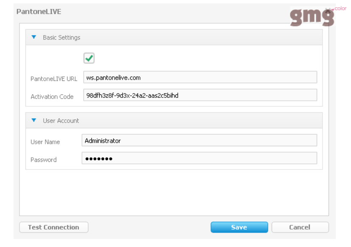
Task: Click the gmg color logo
Action: point(317,16)
